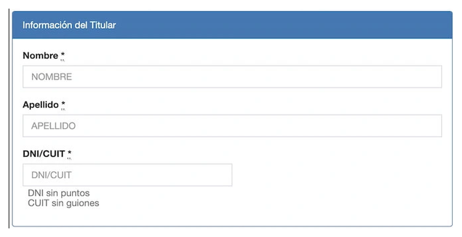
Task: Click the 'DNI sin puntos' hint text
Action: coord(59,193)
